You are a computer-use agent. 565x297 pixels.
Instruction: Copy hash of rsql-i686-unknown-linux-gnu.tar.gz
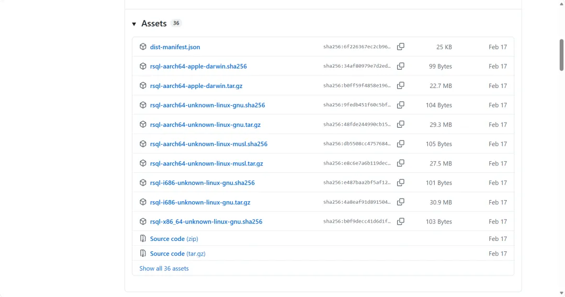coord(401,202)
